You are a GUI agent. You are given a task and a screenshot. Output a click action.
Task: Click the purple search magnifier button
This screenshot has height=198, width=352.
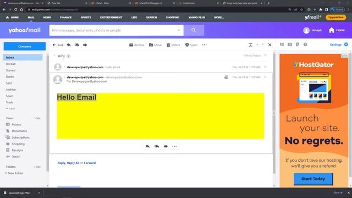point(194,30)
